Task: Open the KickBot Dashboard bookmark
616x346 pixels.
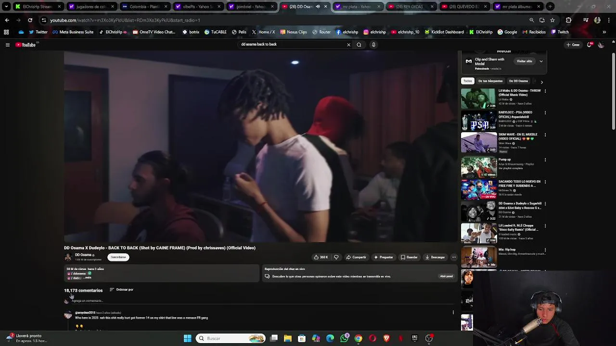Action: [x=444, y=32]
